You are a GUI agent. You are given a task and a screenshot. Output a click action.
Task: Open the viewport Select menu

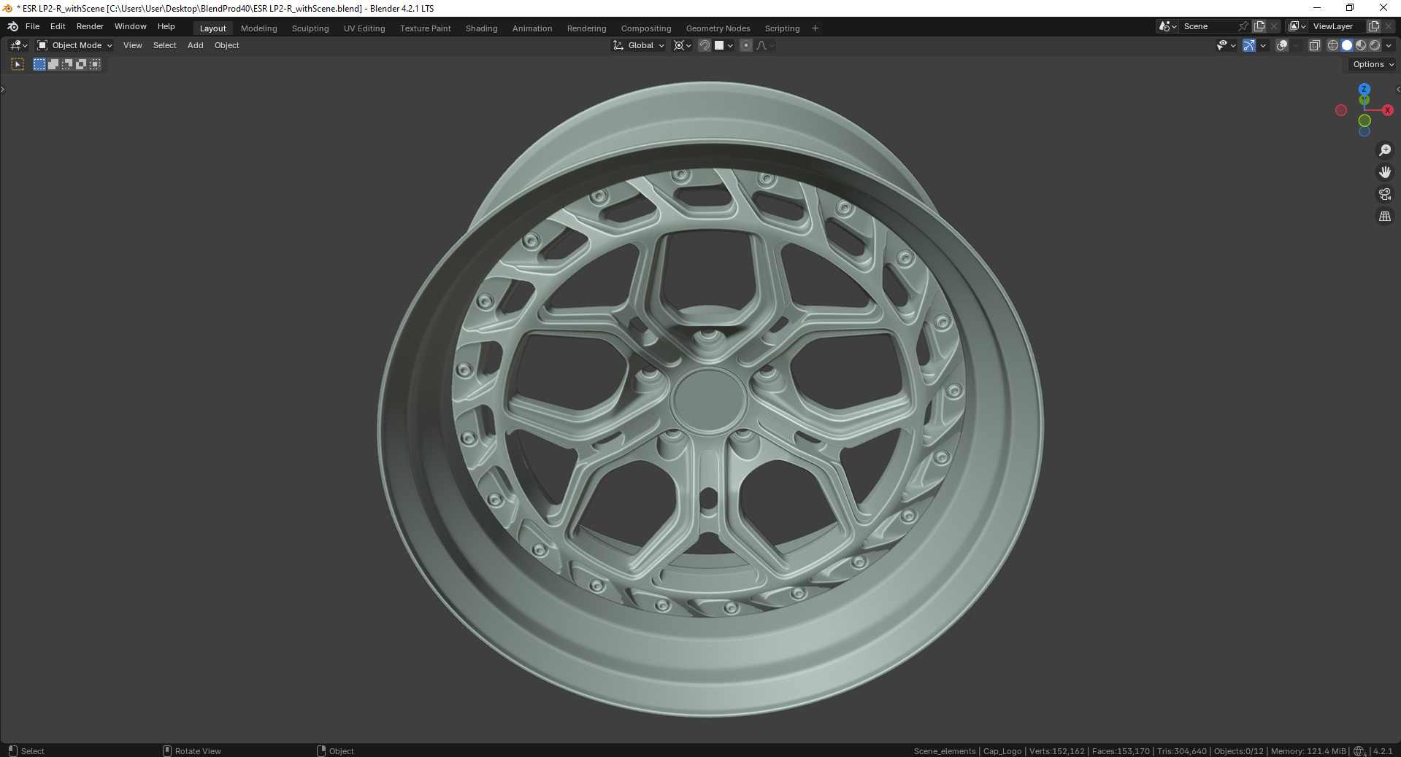click(164, 45)
